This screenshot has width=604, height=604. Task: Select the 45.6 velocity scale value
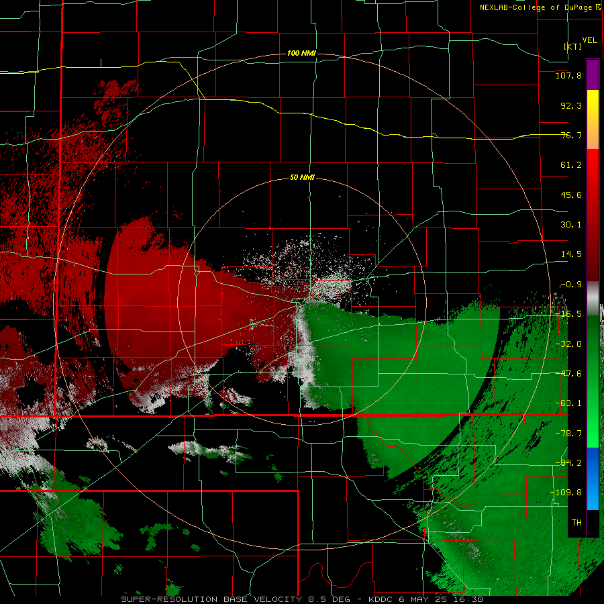pyautogui.click(x=571, y=195)
